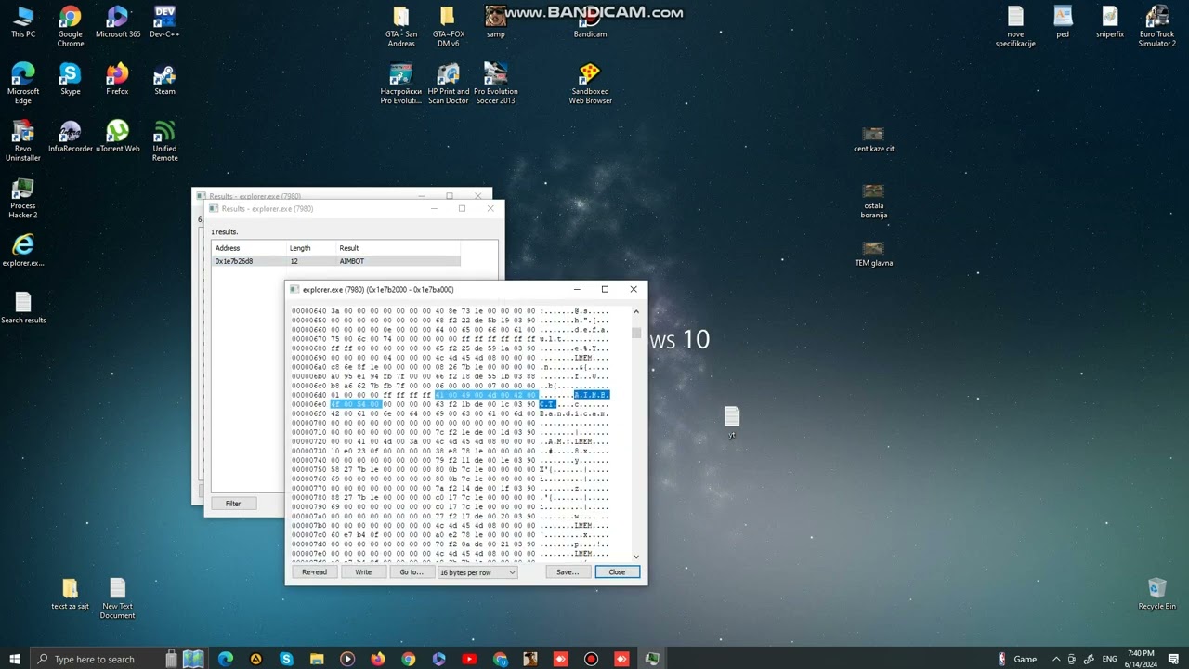Select the Настройки Pro Evolution shortcut
This screenshot has height=669, width=1189.
401,84
